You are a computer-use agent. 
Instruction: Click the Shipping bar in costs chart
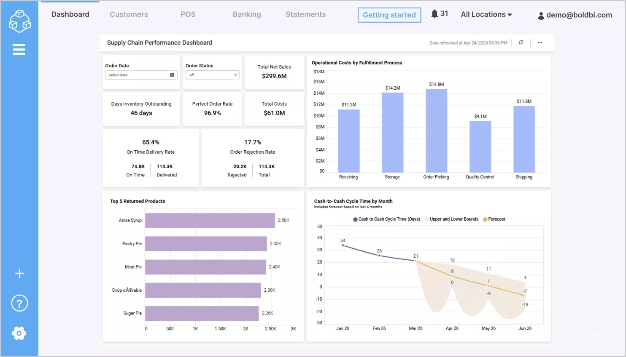click(x=524, y=139)
